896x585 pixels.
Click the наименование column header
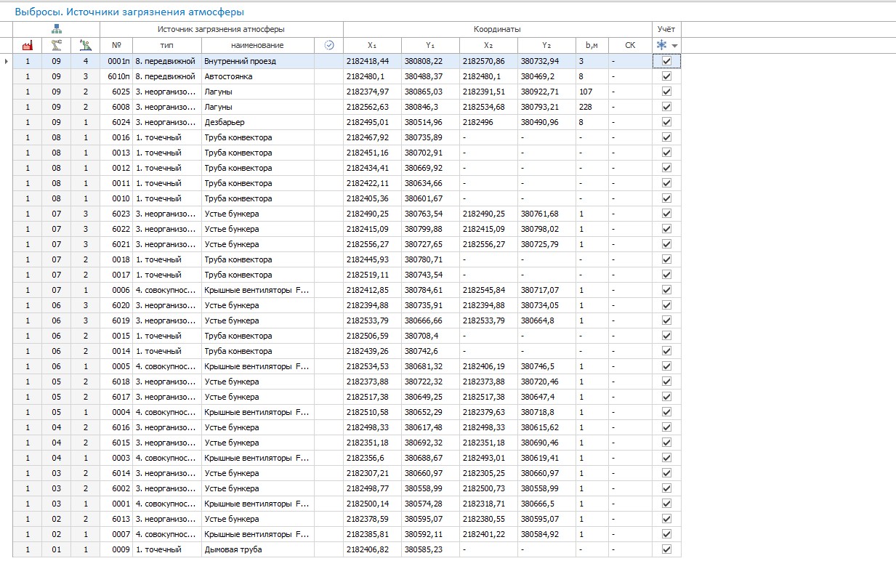pos(258,45)
